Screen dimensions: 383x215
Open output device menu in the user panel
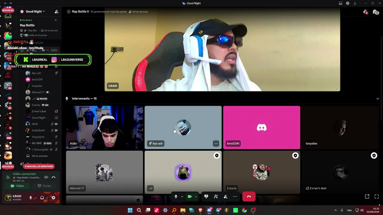click(x=47, y=198)
